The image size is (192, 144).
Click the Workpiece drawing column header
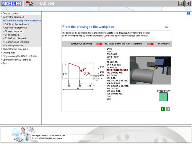81,44
